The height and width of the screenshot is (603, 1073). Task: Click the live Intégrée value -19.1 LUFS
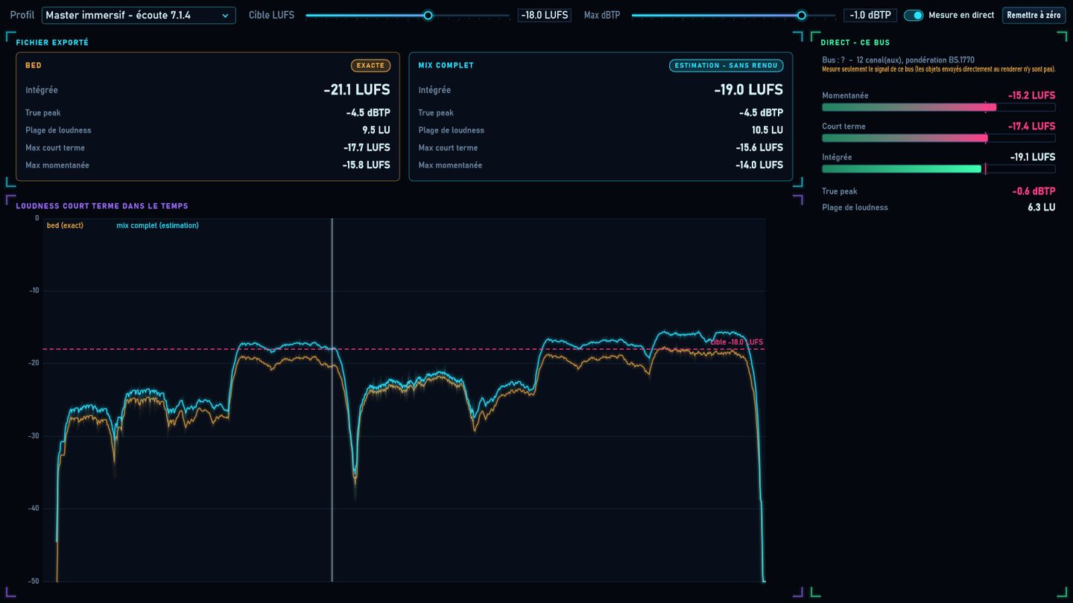click(x=1033, y=157)
